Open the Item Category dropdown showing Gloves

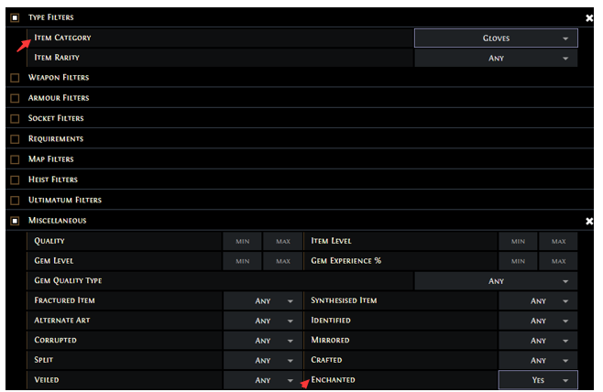point(496,38)
